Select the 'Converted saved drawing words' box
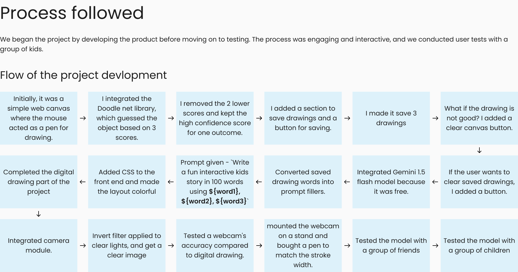This screenshot has width=518, height=272. [x=303, y=182]
